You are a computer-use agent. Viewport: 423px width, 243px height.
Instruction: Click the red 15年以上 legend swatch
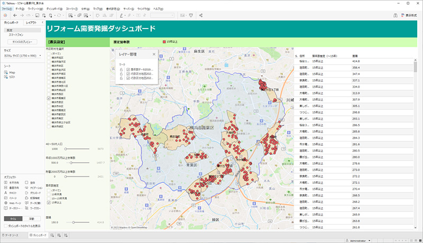coord(164,42)
